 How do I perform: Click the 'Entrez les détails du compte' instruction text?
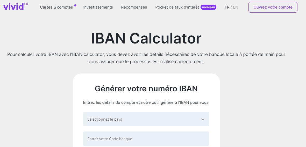coord(146,102)
